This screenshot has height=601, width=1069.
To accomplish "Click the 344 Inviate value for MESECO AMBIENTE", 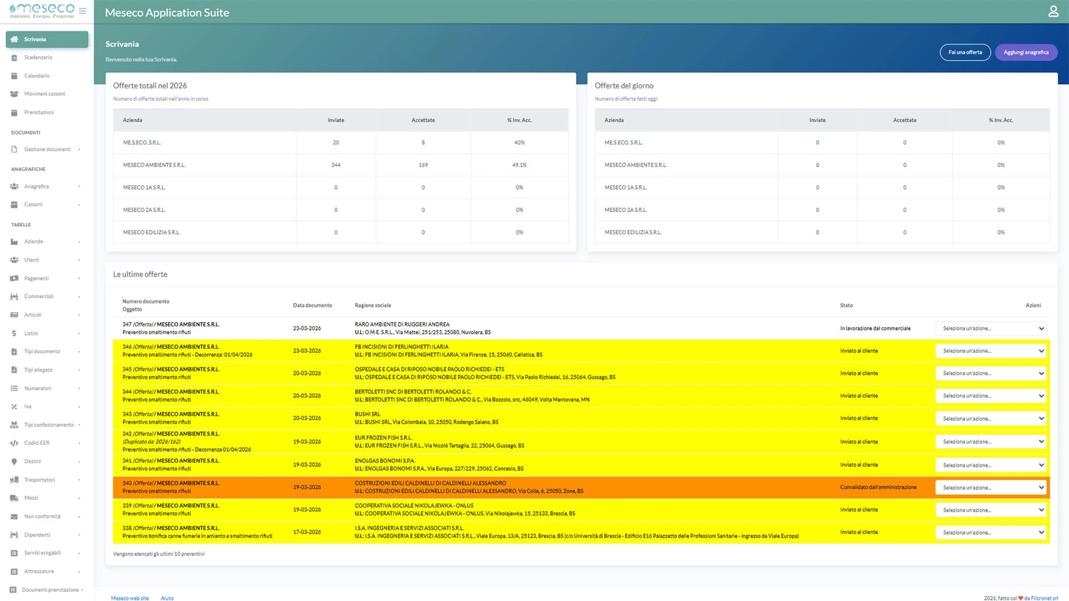I will (x=336, y=165).
